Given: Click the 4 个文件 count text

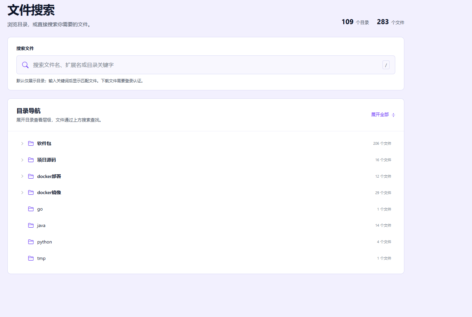Looking at the screenshot, I should pos(384,242).
